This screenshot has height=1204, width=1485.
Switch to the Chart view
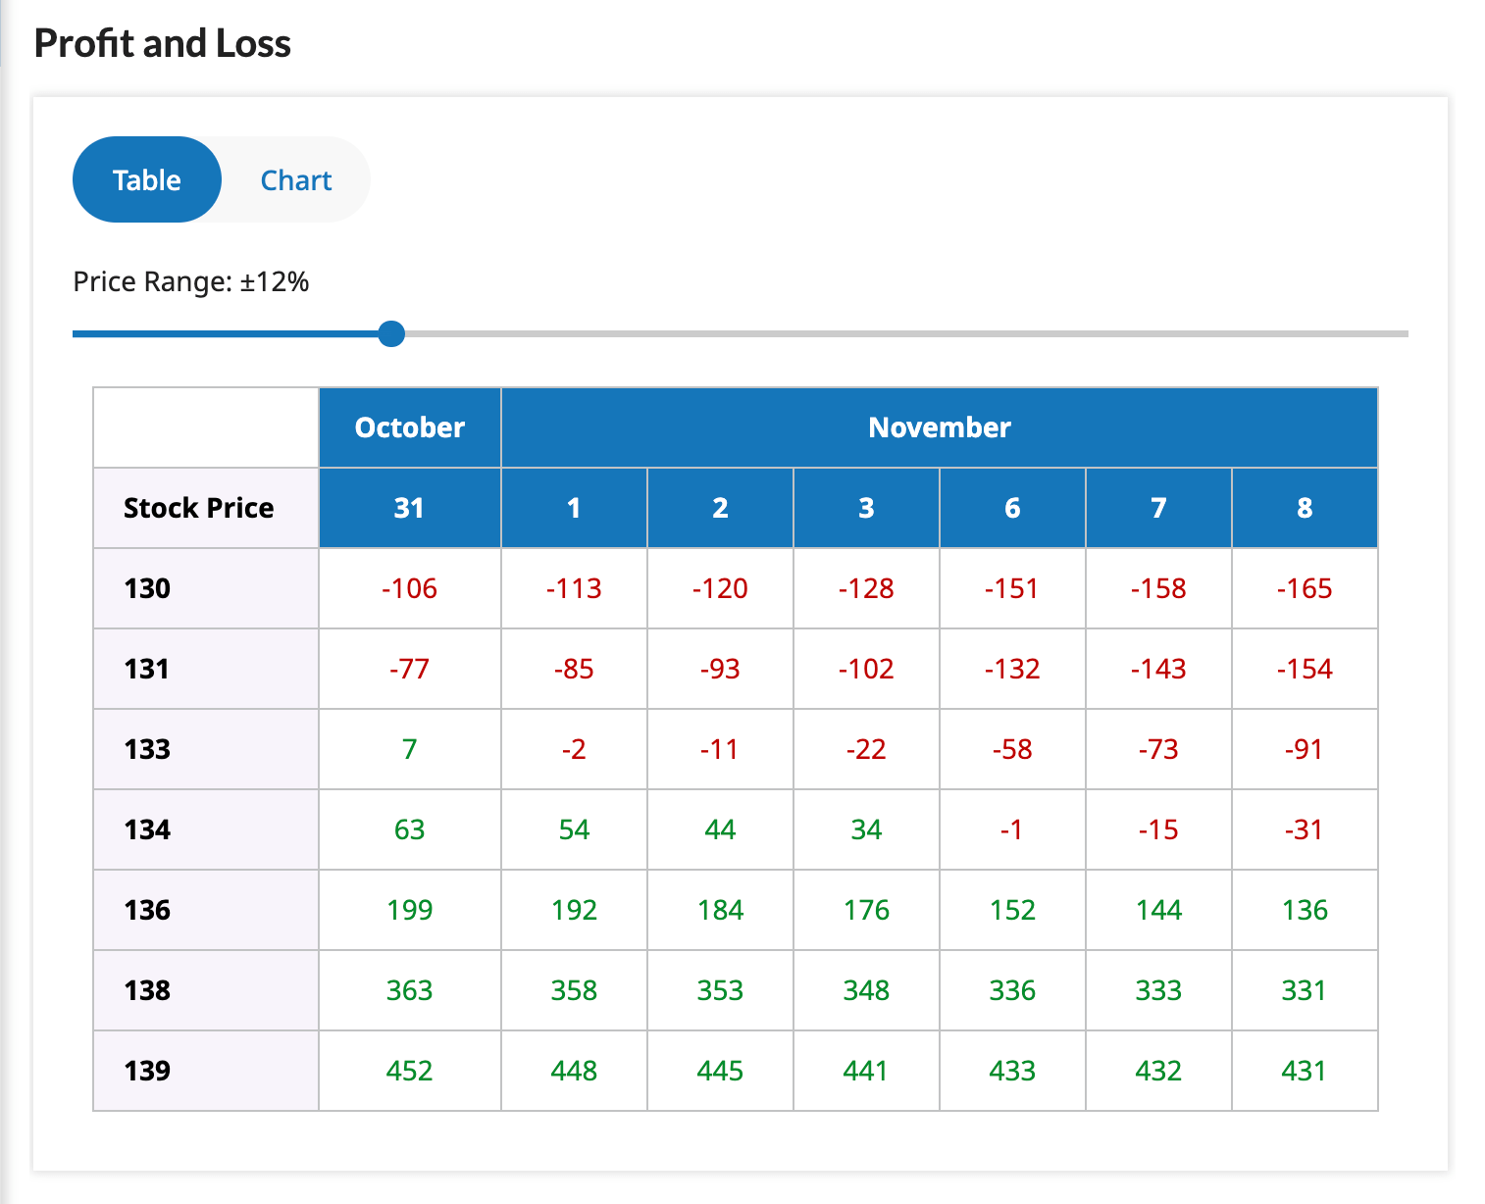(x=295, y=179)
